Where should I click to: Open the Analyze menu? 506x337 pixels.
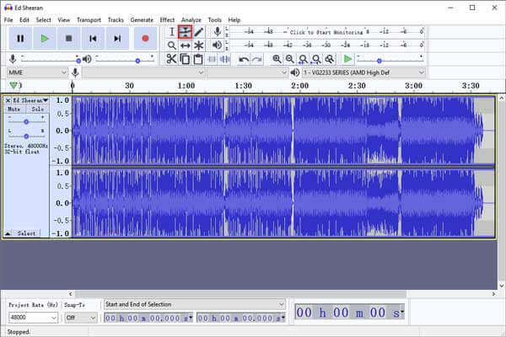[191, 20]
